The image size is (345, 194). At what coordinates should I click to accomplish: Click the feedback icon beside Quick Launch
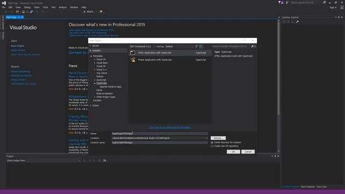(x=287, y=2)
